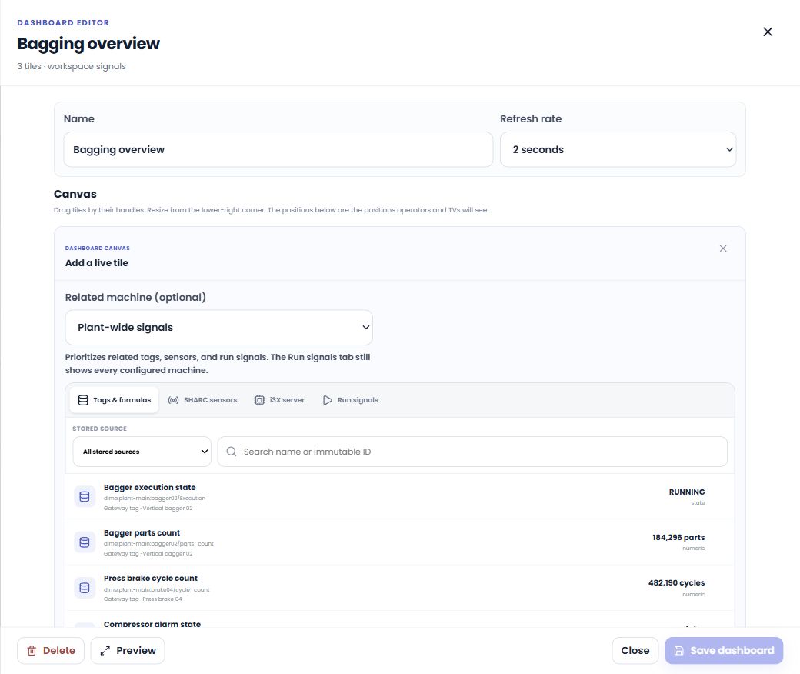
Task: Open the All stored sources dropdown
Action: (142, 452)
